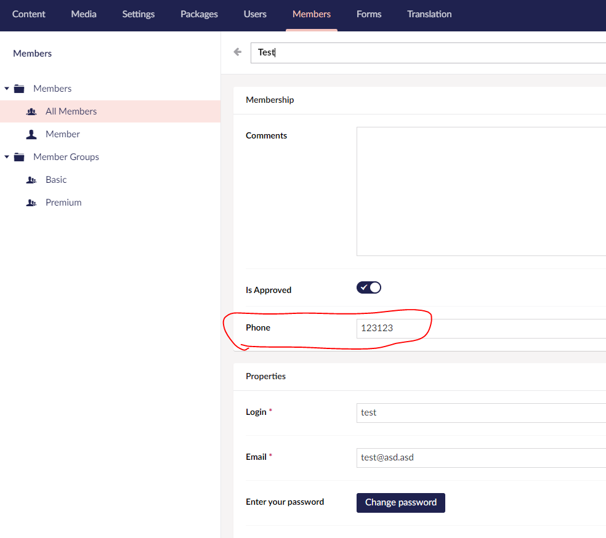This screenshot has height=538, width=606.
Task: Select the Basic member group icon
Action: [x=31, y=179]
